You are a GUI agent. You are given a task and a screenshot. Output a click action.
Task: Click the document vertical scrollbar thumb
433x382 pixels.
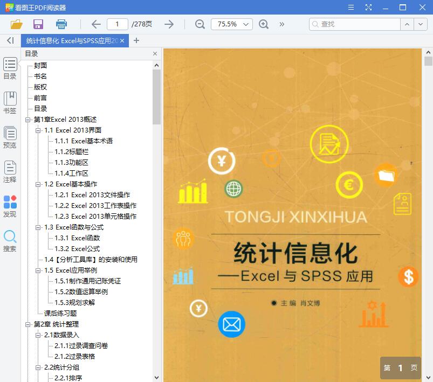coord(428,61)
